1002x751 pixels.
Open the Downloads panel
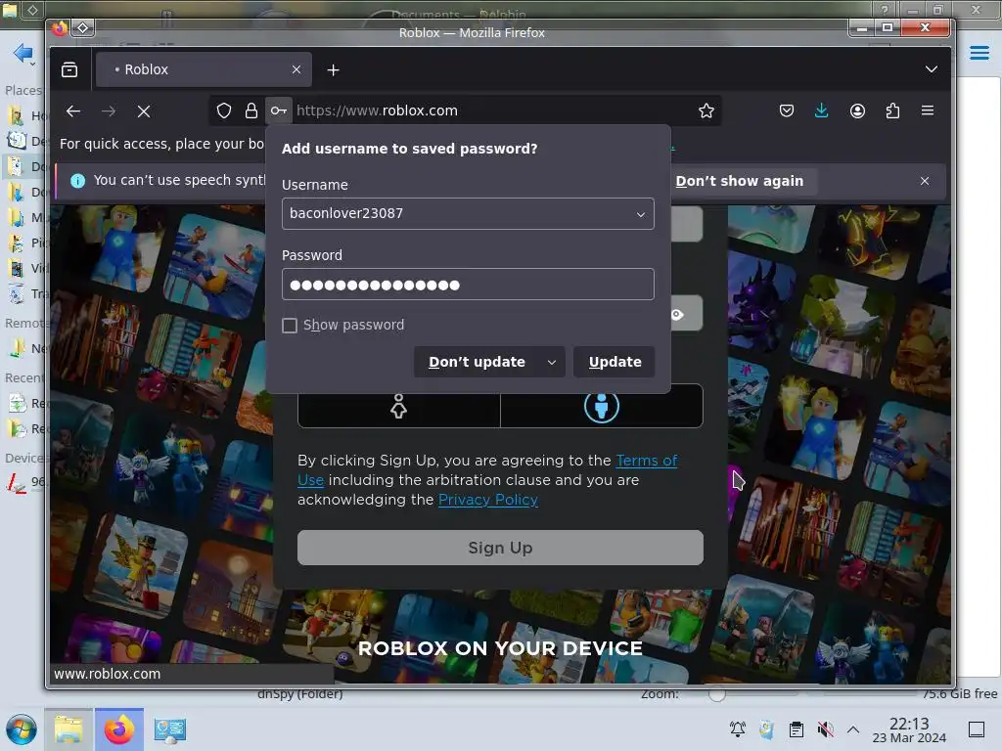822,110
